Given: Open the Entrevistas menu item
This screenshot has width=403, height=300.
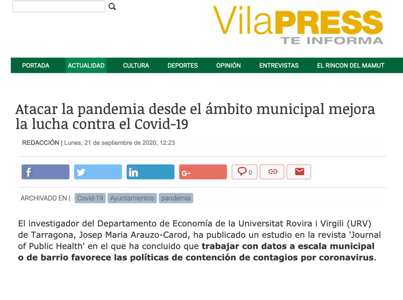Looking at the screenshot, I should click(x=279, y=65).
